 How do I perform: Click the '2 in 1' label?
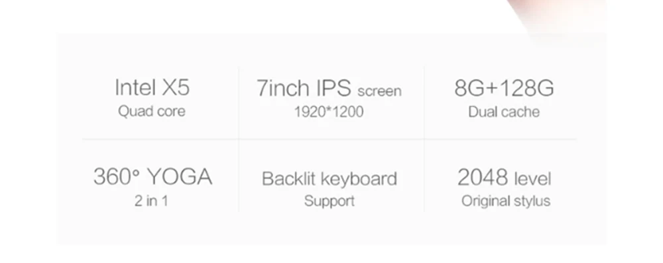click(151, 201)
